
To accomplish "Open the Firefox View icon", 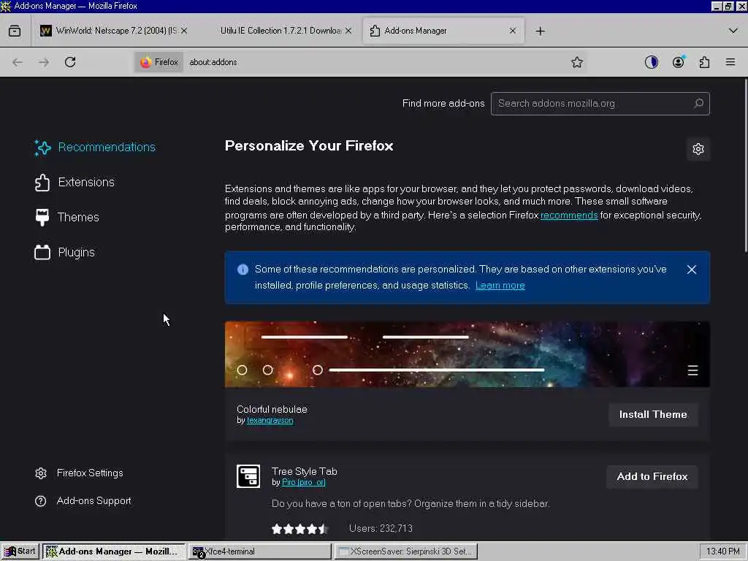I will [x=15, y=31].
